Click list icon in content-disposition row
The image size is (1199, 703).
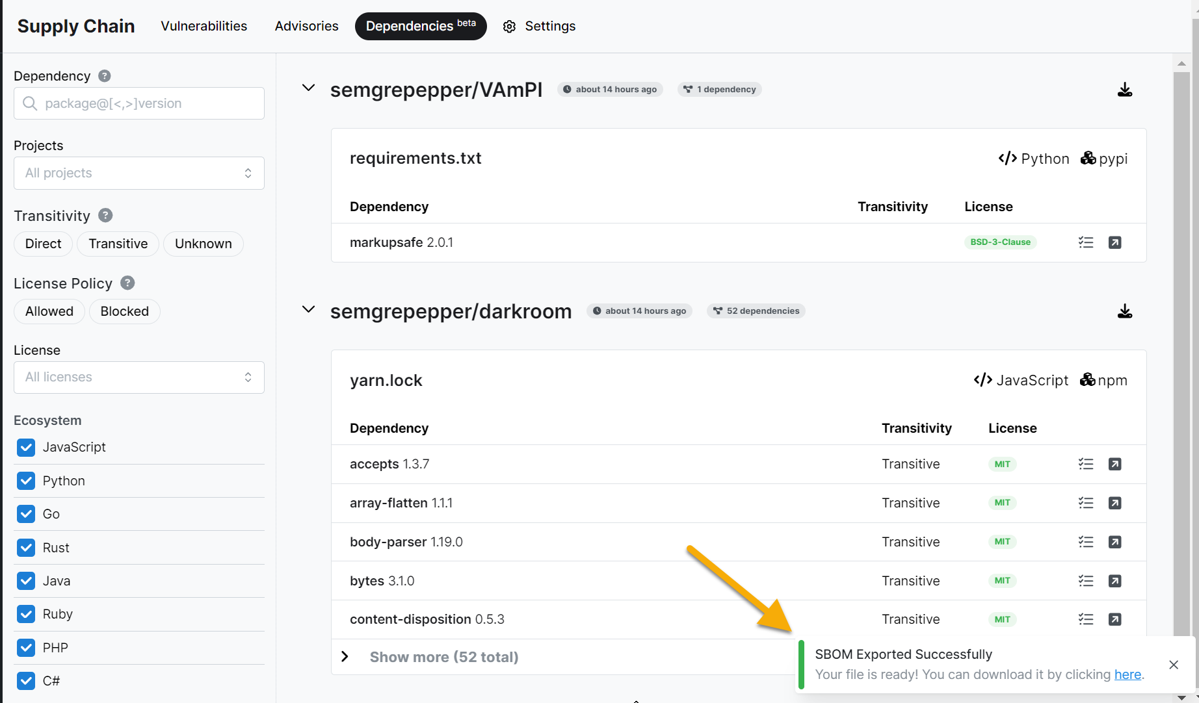pos(1085,619)
